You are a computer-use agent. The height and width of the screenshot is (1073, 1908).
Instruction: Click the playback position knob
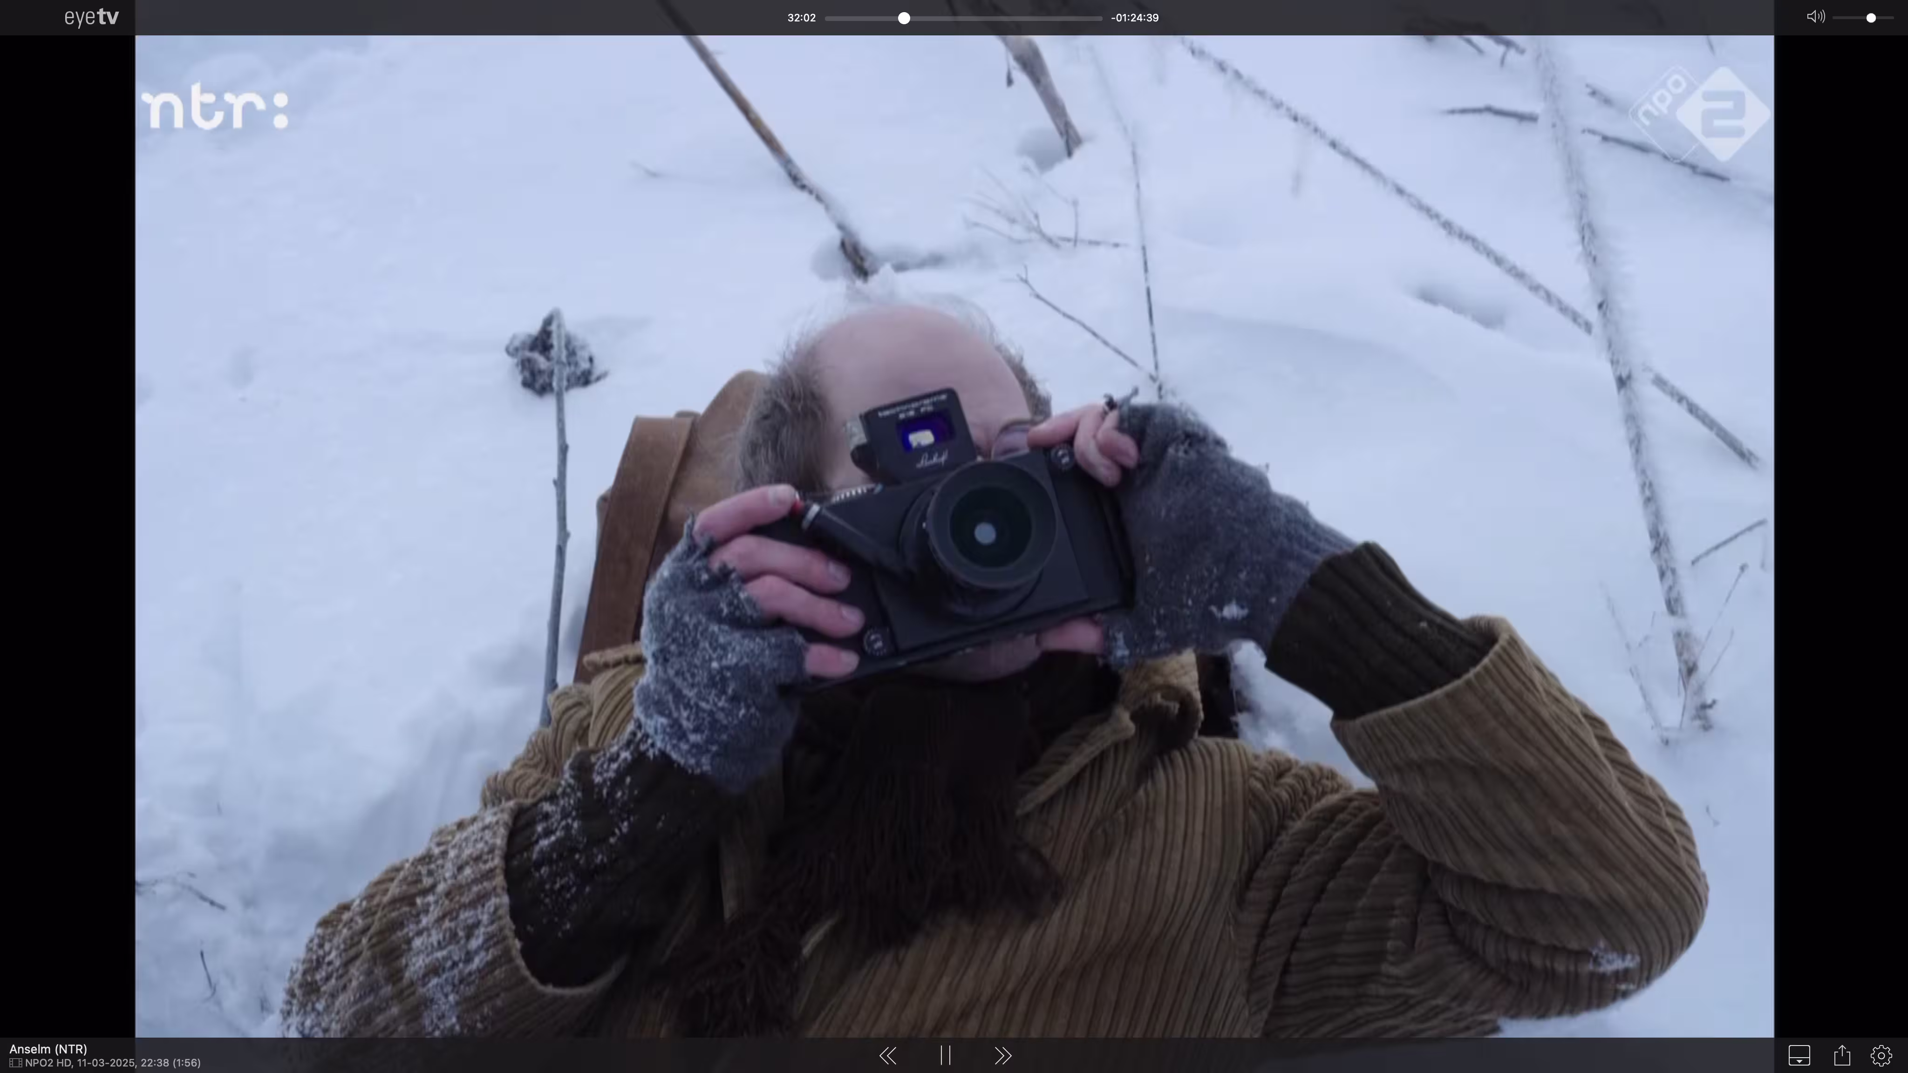904,18
